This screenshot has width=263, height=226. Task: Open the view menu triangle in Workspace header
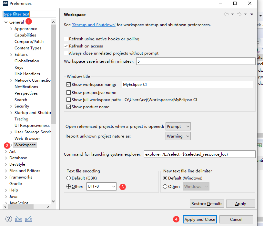pyautogui.click(x=252, y=14)
